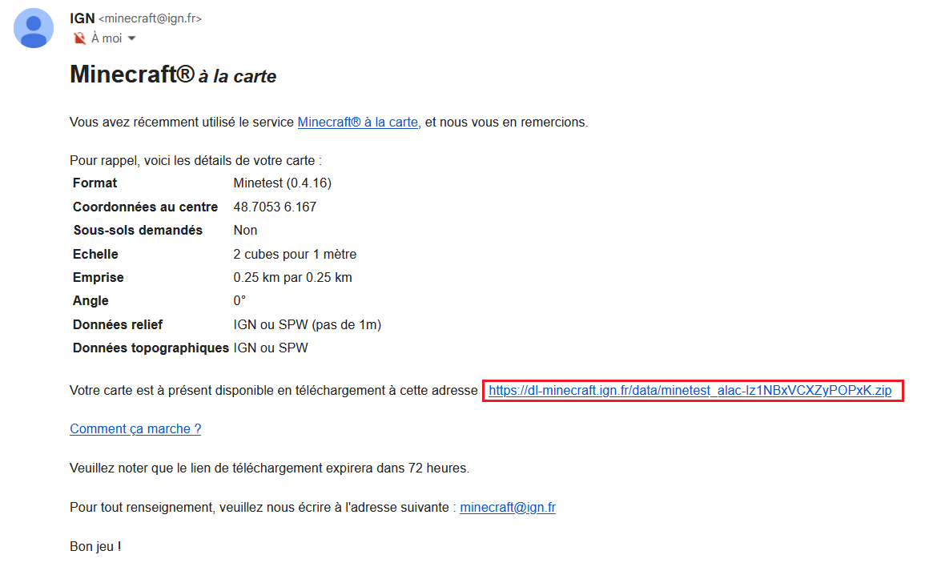Click the Minetest (0.4.16) format value

[x=282, y=183]
